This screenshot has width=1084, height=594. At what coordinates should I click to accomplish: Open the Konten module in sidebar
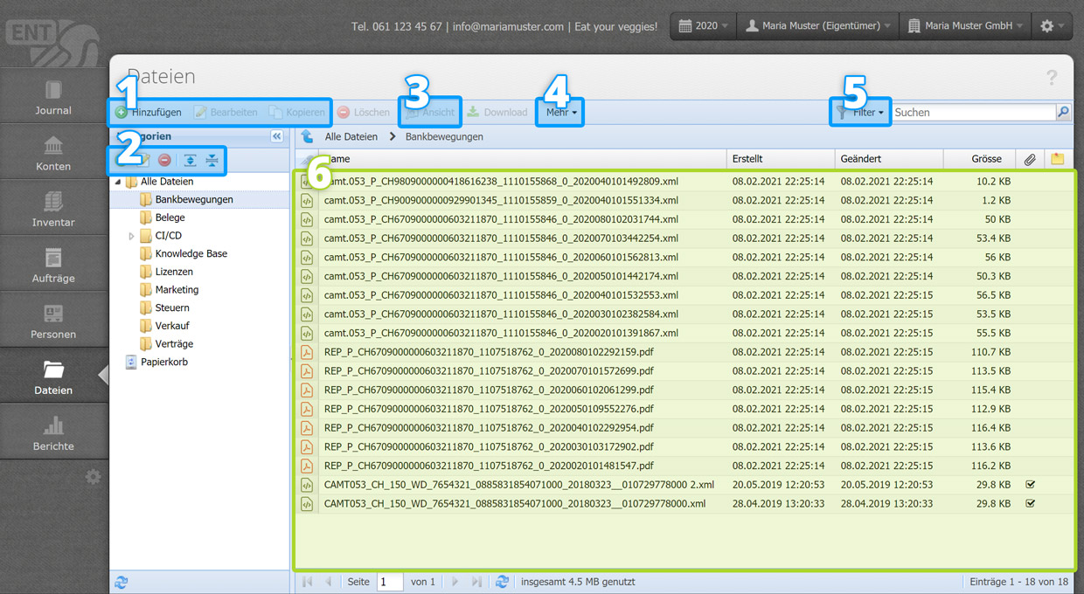[53, 152]
